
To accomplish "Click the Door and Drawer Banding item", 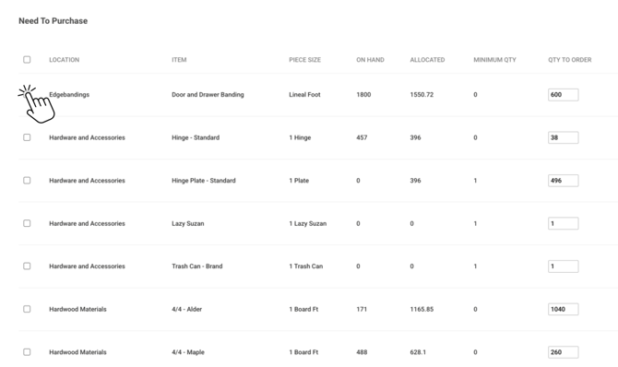I will tap(208, 95).
